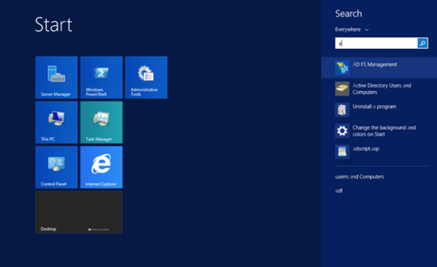Focus the search text box
This screenshot has height=267, width=437.
pyautogui.click(x=376, y=43)
